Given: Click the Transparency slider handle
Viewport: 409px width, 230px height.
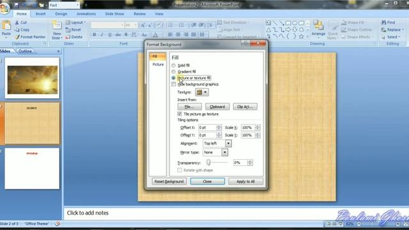Looking at the screenshot, I should click(x=208, y=162).
